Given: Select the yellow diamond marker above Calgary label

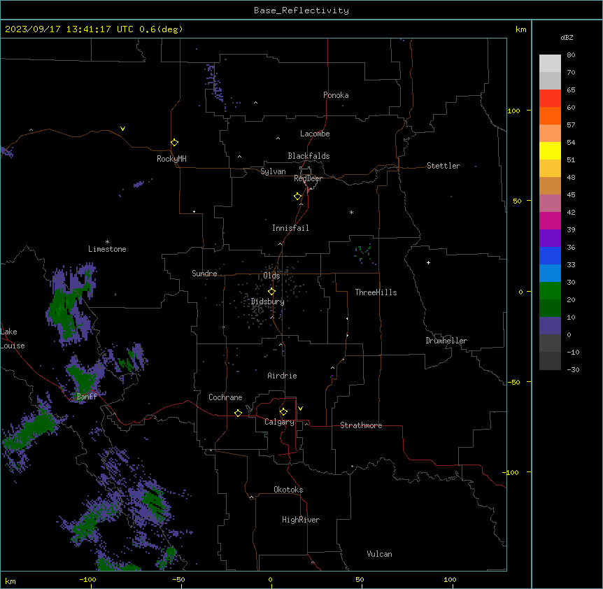Looking at the screenshot, I should point(283,412).
